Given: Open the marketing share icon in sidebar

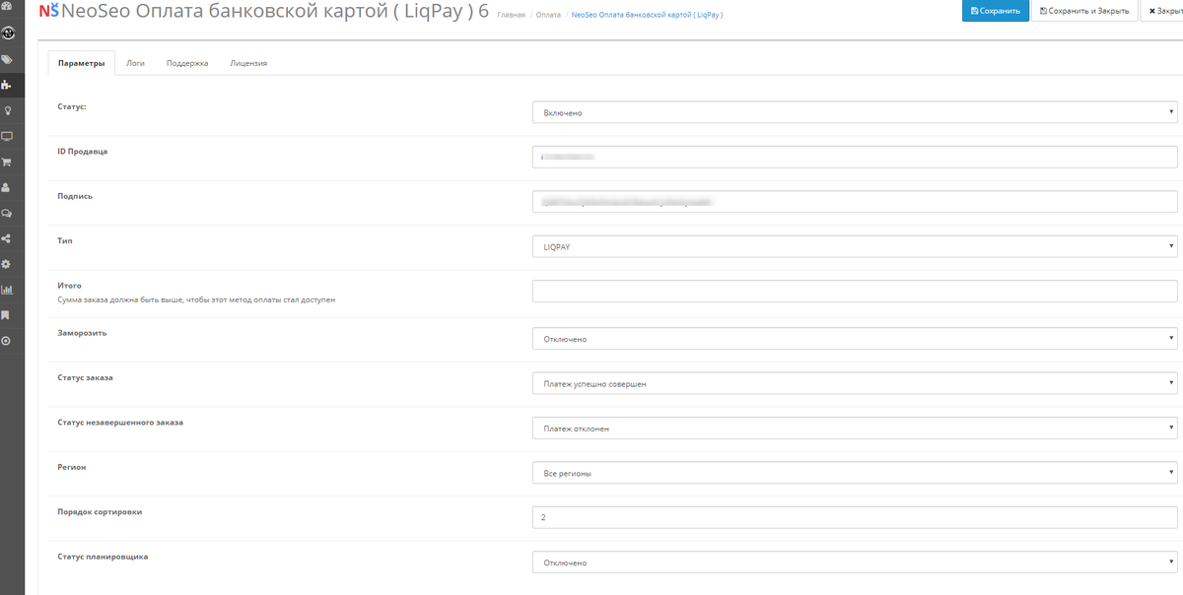Looking at the screenshot, I should tap(7, 238).
